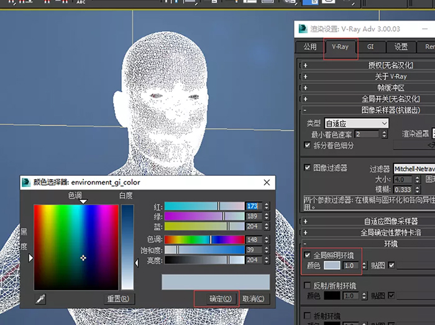435x325 pixels.
Task: Click the saturation (饱和度) slider
Action: pyautogui.click(x=204, y=250)
